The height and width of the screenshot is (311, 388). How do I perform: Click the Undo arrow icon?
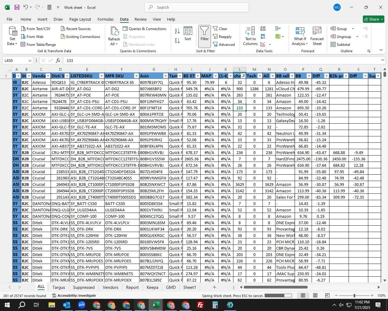click(26, 7)
